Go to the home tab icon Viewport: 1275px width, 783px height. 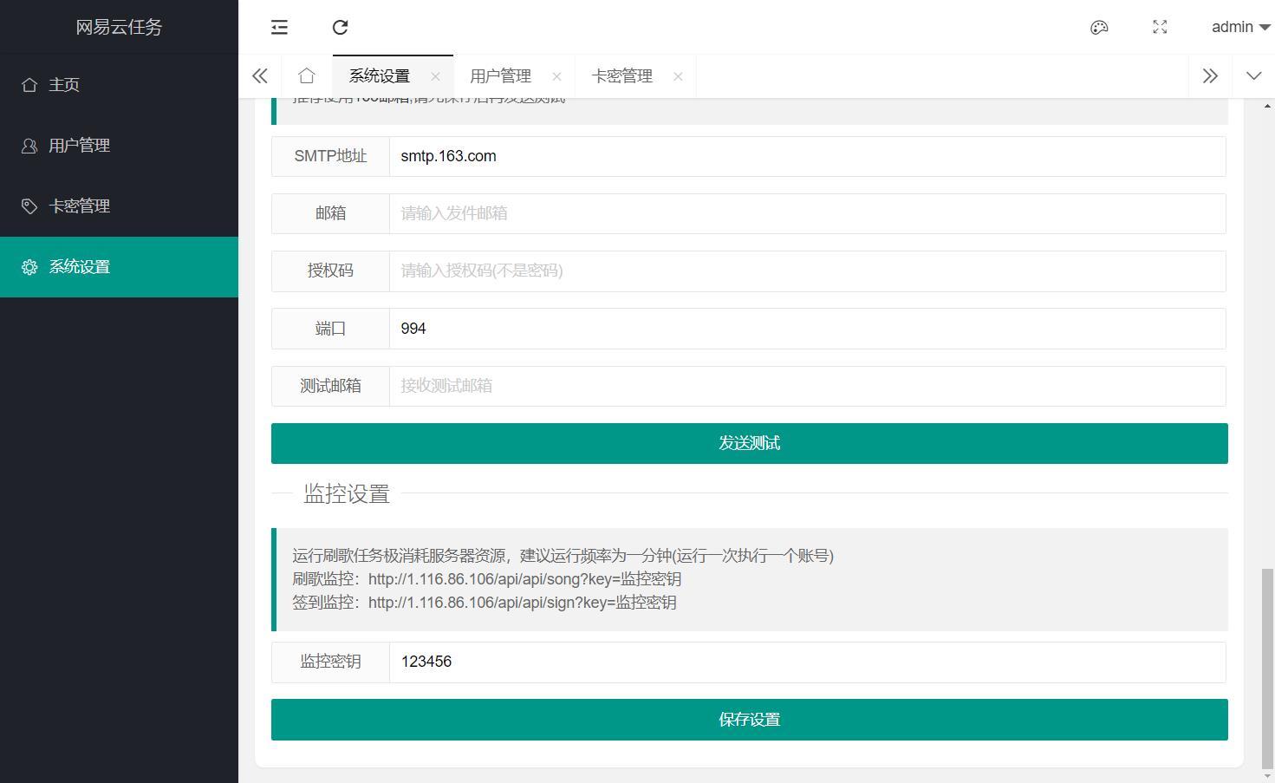(306, 76)
